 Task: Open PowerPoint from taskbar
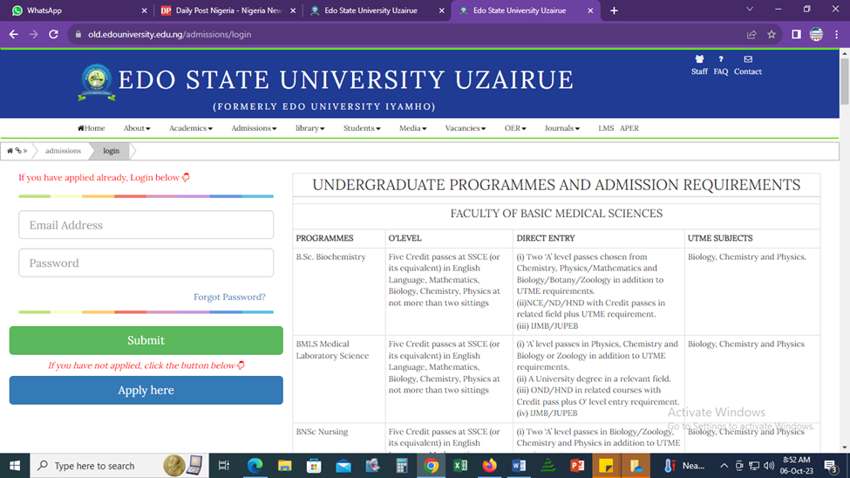coord(577,466)
